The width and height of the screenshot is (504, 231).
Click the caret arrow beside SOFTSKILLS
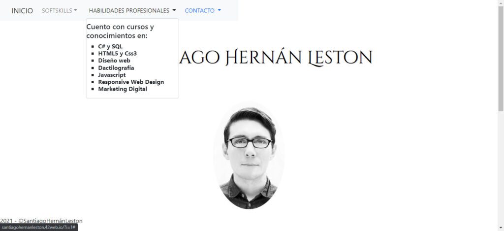click(x=75, y=10)
